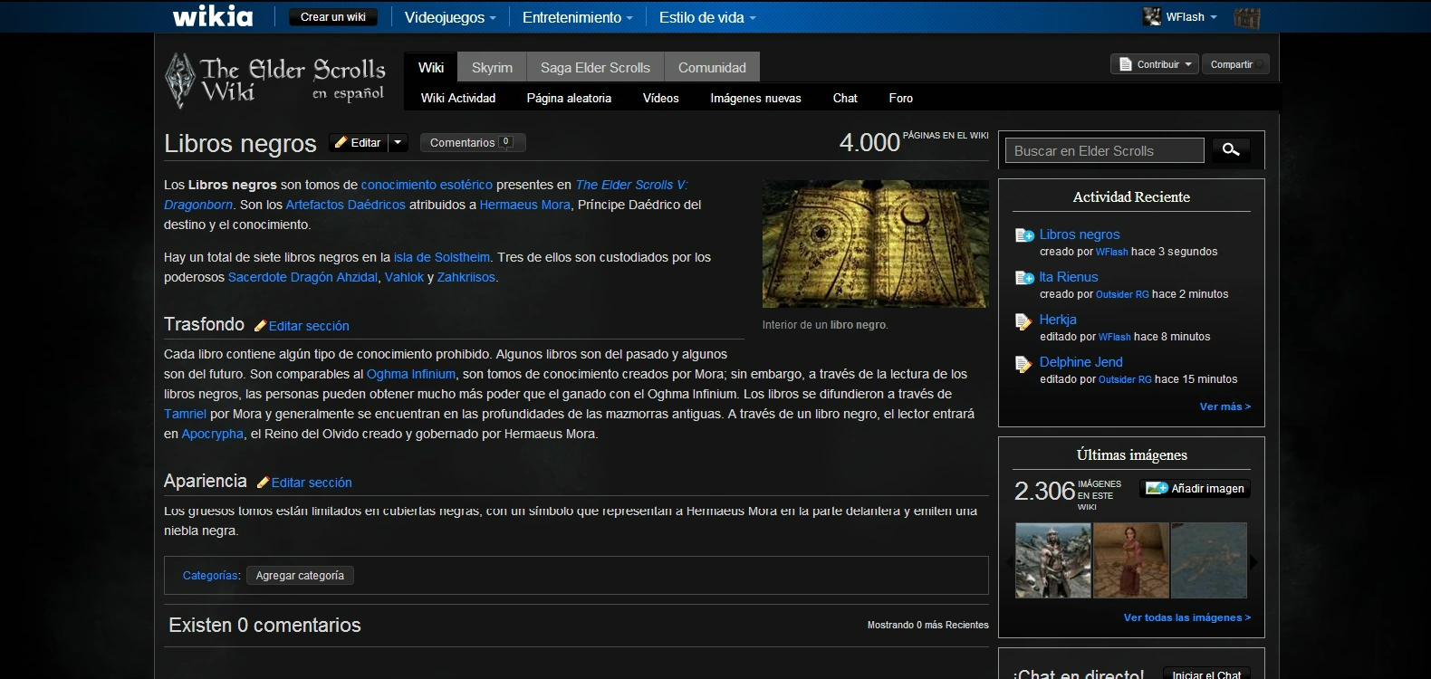1431x679 pixels.
Task: Expand the Entretenimiento menu
Action: click(x=577, y=17)
